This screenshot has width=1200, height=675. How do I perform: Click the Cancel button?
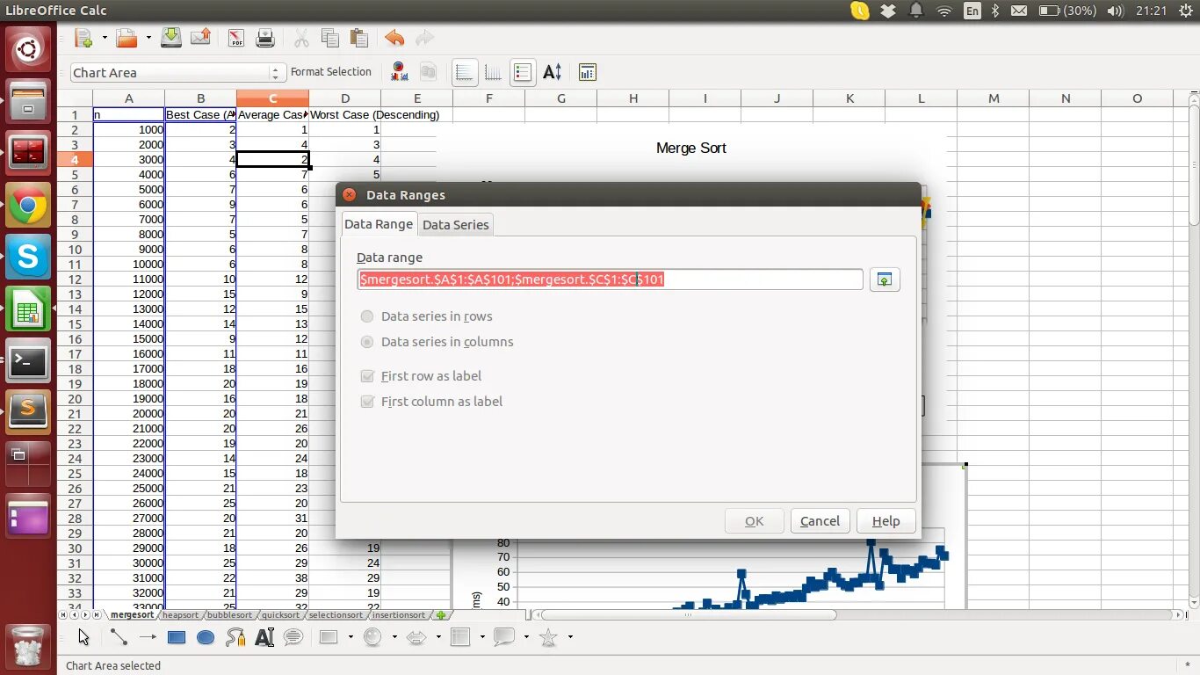819,520
